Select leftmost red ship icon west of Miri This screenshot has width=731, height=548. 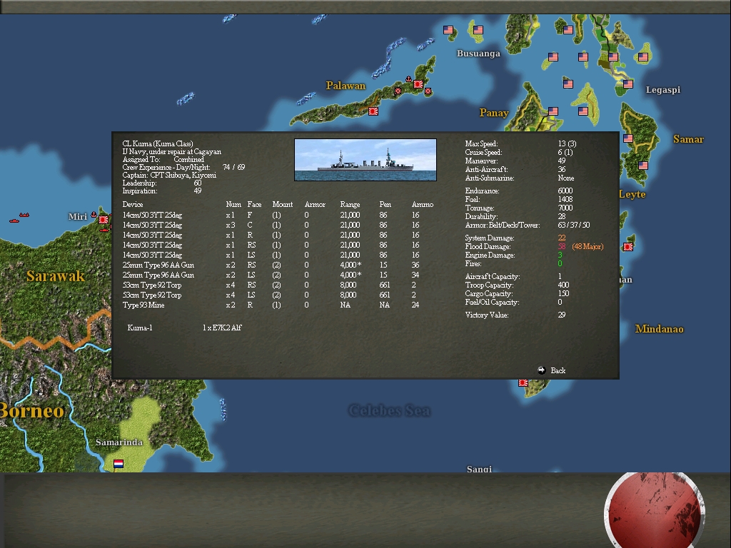point(14,220)
